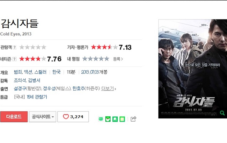This screenshot has width=227, height=143.
Task: Set 내 평점 stars rating
Action: pyautogui.click(x=96, y=59)
